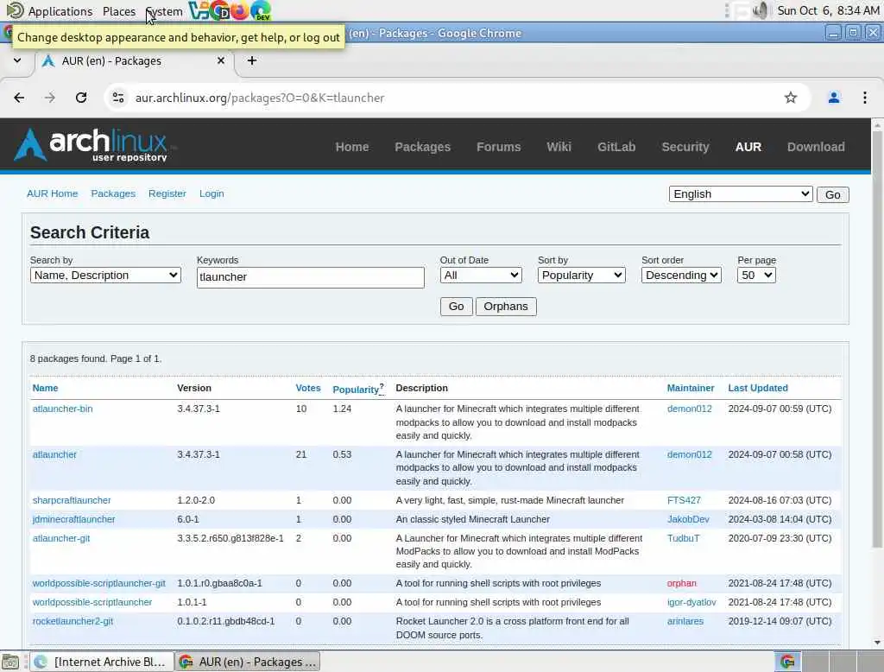Click the Arch Linux user repository logo
The width and height of the screenshot is (884, 672).
point(92,145)
